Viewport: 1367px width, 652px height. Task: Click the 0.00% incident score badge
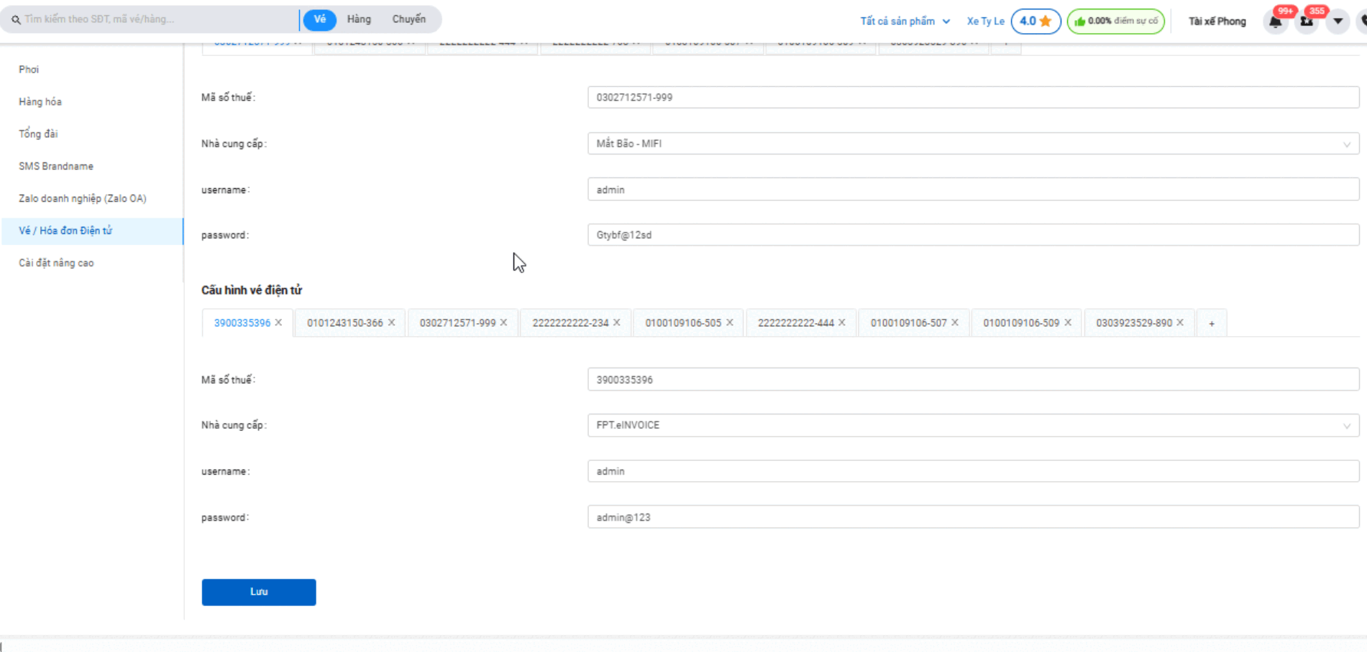tap(1115, 21)
